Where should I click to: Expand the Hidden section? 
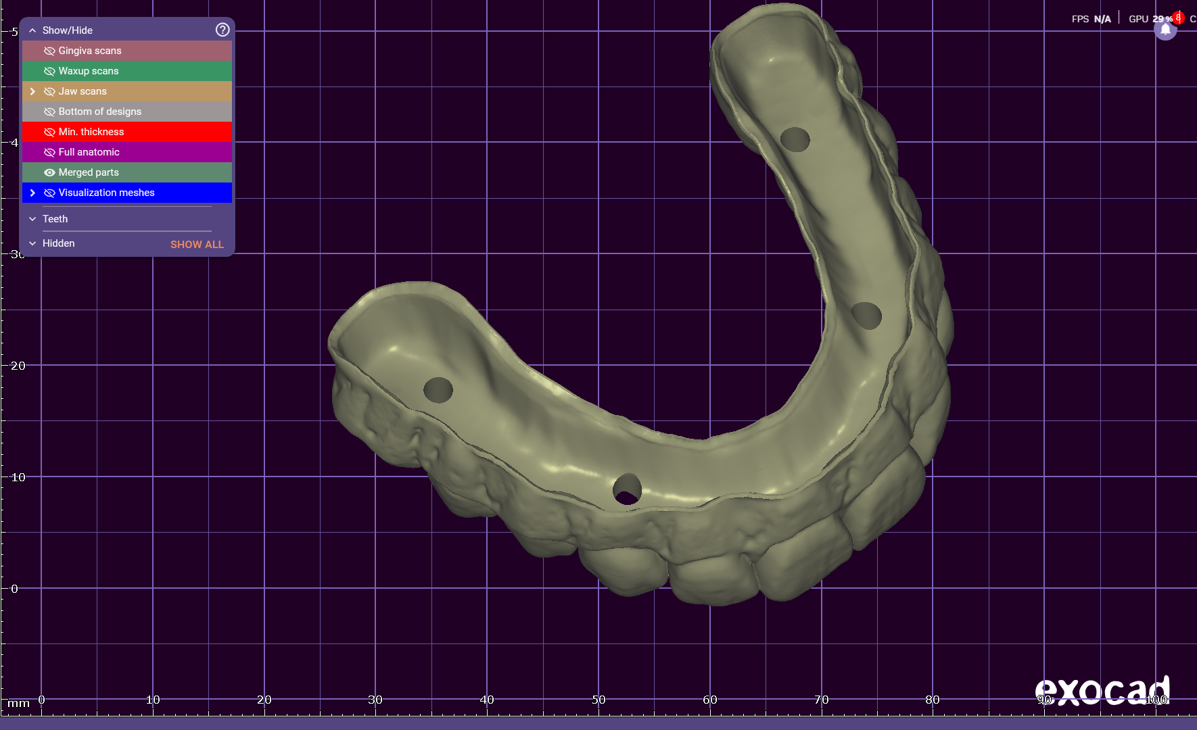(32, 243)
